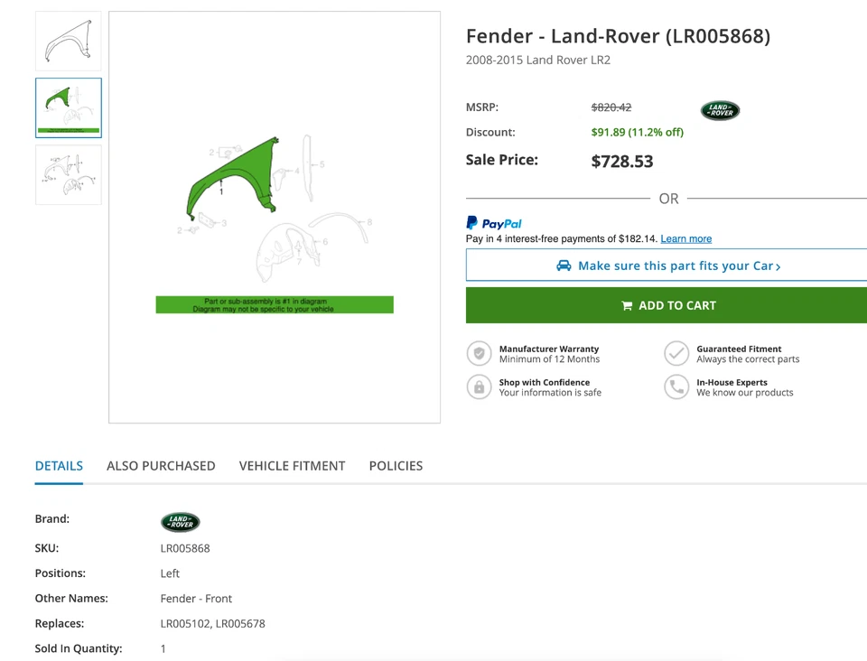The height and width of the screenshot is (661, 867).
Task: Click the main green fender diagram image
Action: (x=274, y=217)
